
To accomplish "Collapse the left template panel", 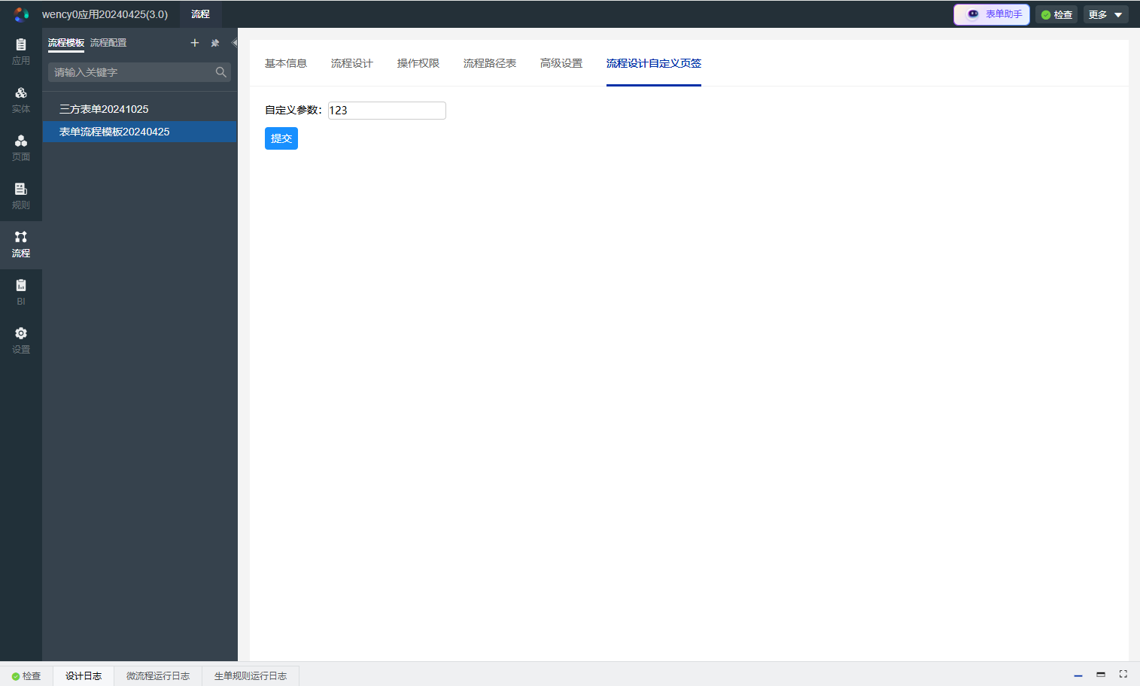I will tap(234, 43).
